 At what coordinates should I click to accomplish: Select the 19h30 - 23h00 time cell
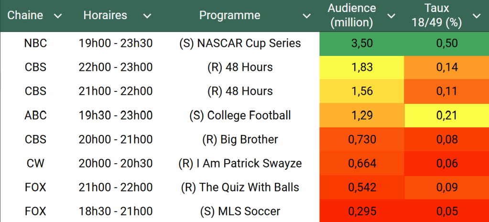116,115
